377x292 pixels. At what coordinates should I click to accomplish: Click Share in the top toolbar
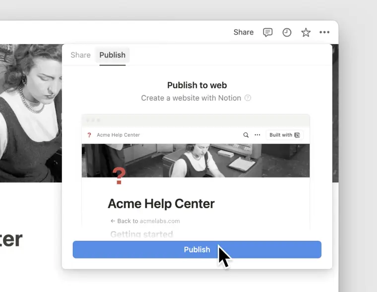tap(244, 32)
